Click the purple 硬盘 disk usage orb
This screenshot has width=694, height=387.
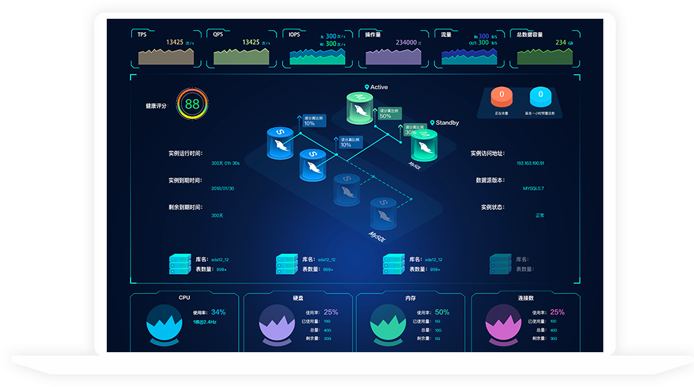point(277,325)
